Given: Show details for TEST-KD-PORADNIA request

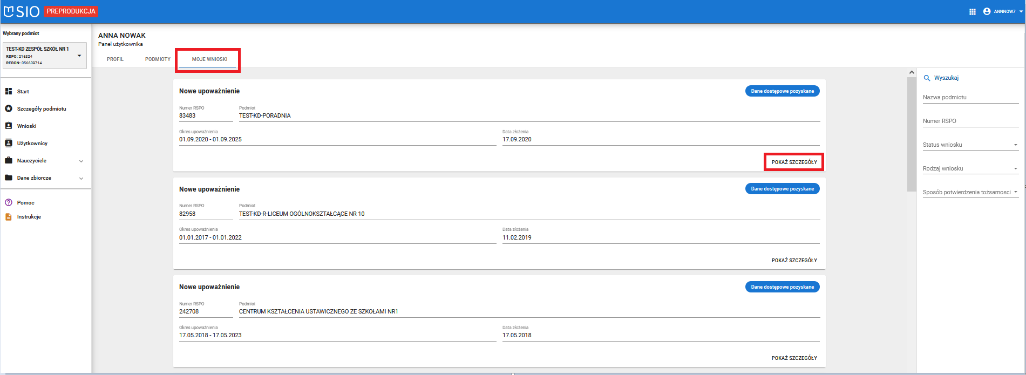Looking at the screenshot, I should (x=794, y=162).
